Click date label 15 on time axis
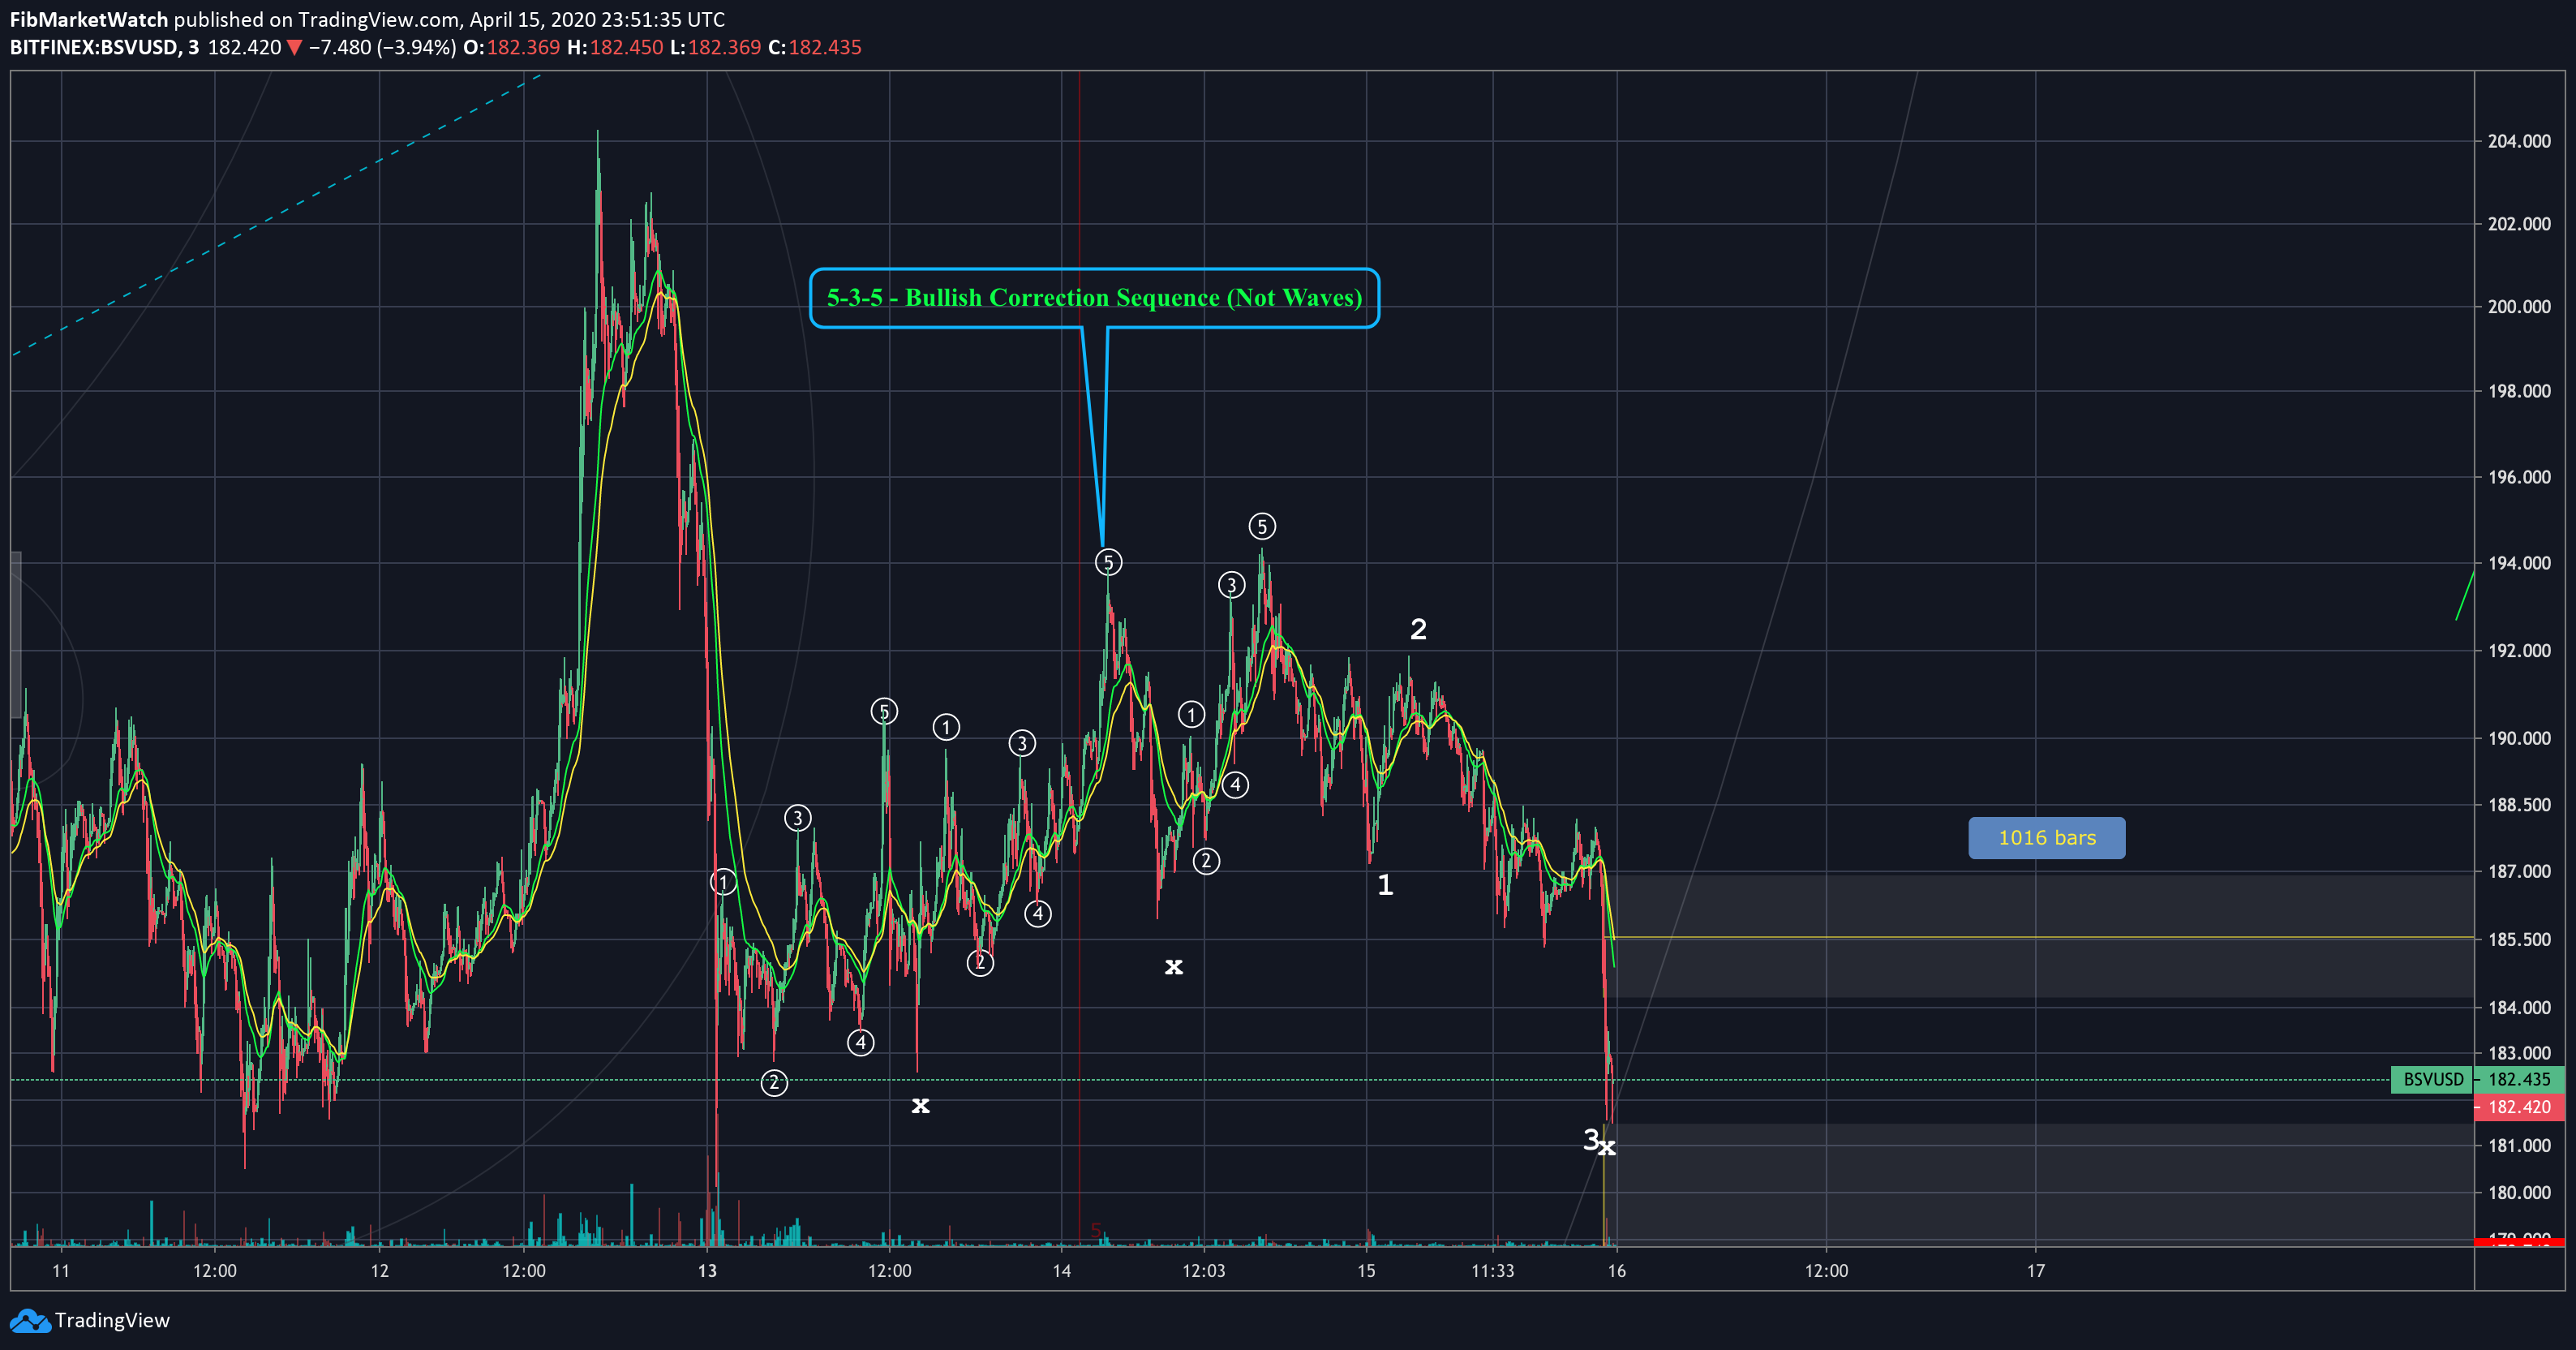Image resolution: width=2576 pixels, height=1350 pixels. pyautogui.click(x=1366, y=1271)
